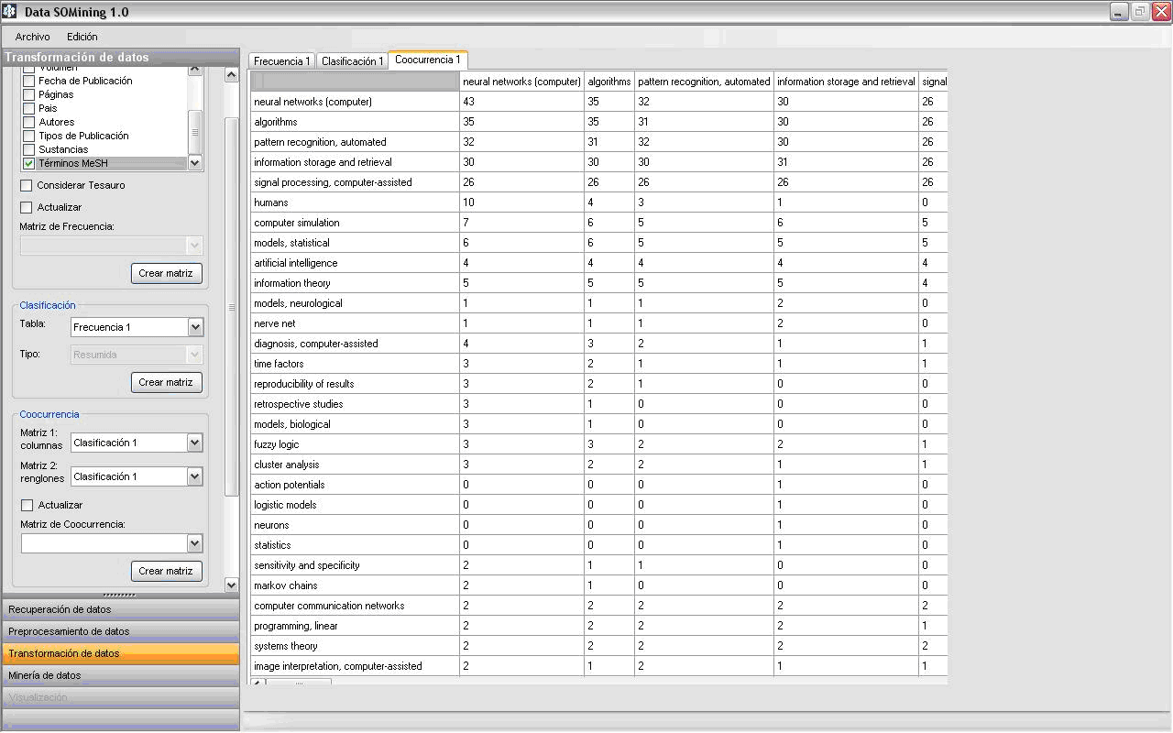1173x733 pixels.
Task: Open the Archivo menu
Action: [x=32, y=37]
